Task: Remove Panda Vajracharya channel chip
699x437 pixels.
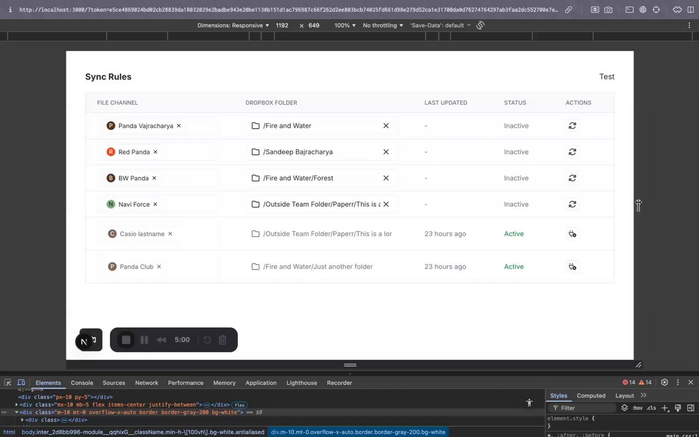Action: tap(179, 126)
